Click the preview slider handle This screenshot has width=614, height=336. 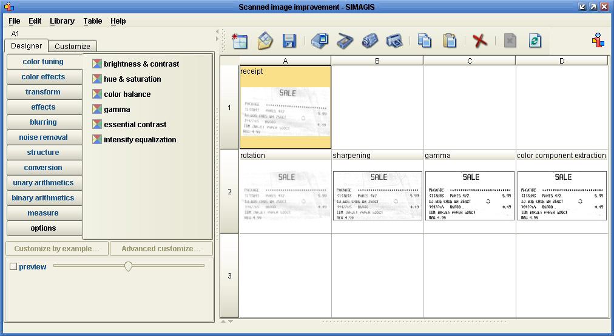[128, 266]
